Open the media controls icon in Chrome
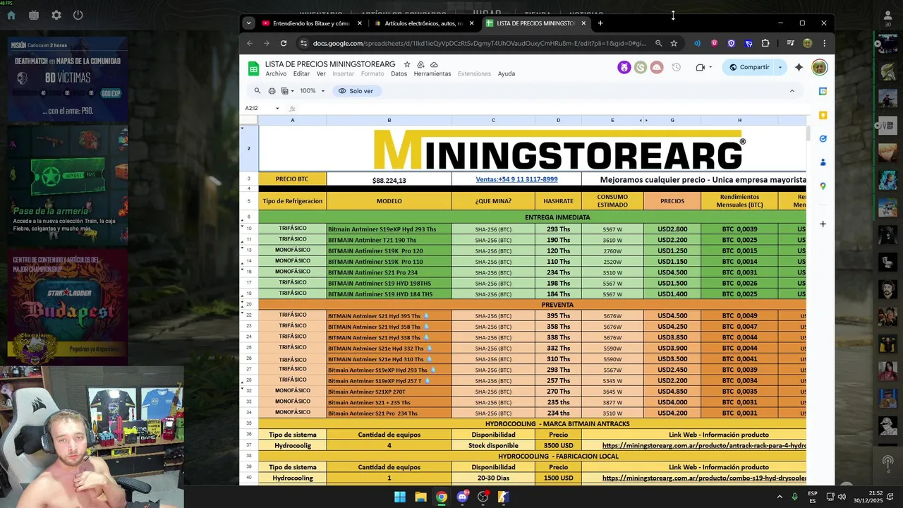Image resolution: width=903 pixels, height=508 pixels. 790,43
